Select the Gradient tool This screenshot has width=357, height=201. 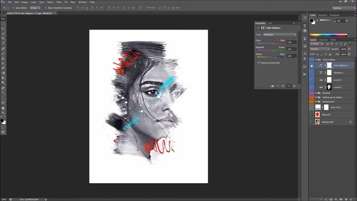(x=3, y=73)
